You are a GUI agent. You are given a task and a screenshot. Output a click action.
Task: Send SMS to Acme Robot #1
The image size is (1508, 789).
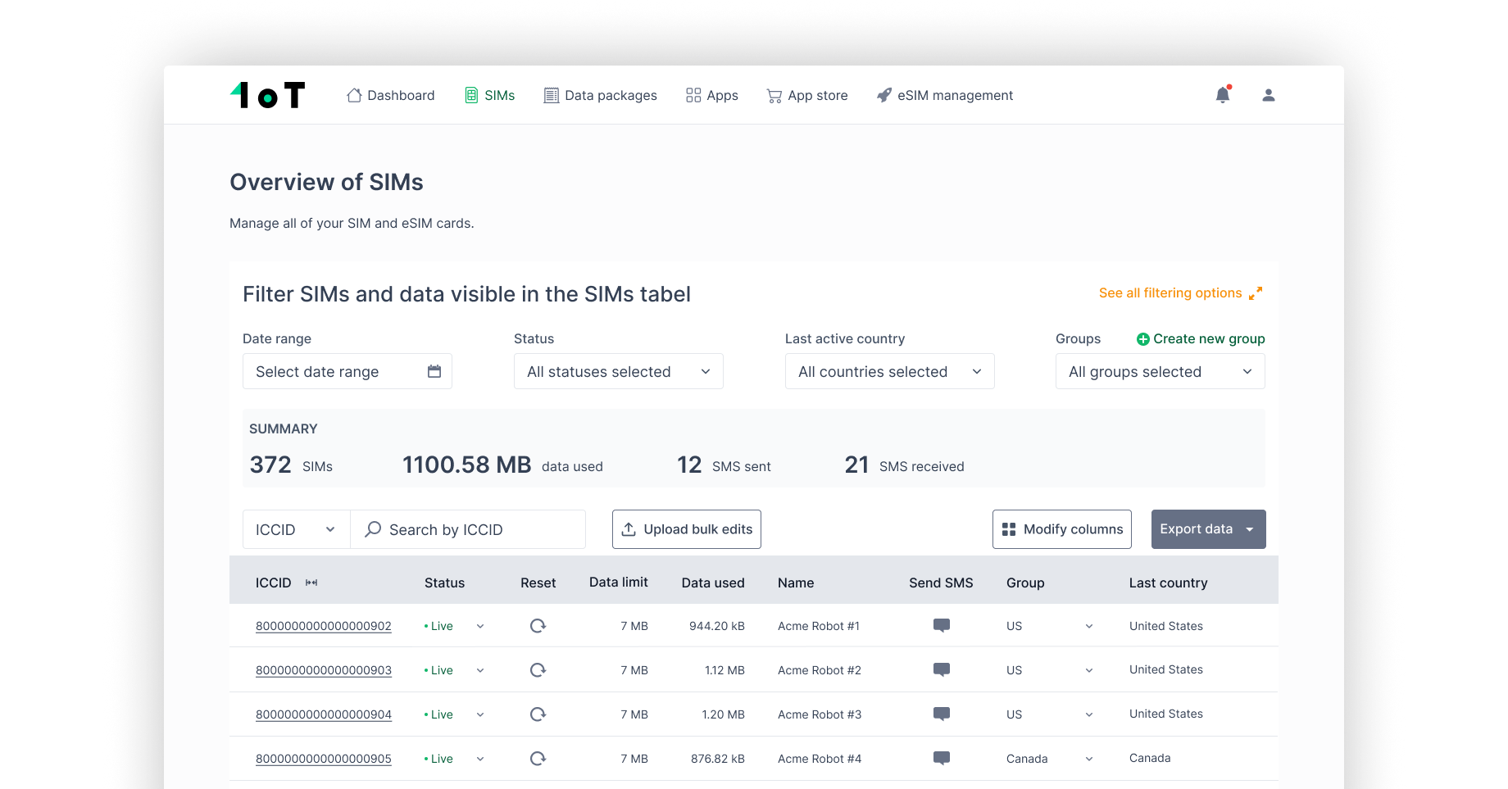(942, 626)
